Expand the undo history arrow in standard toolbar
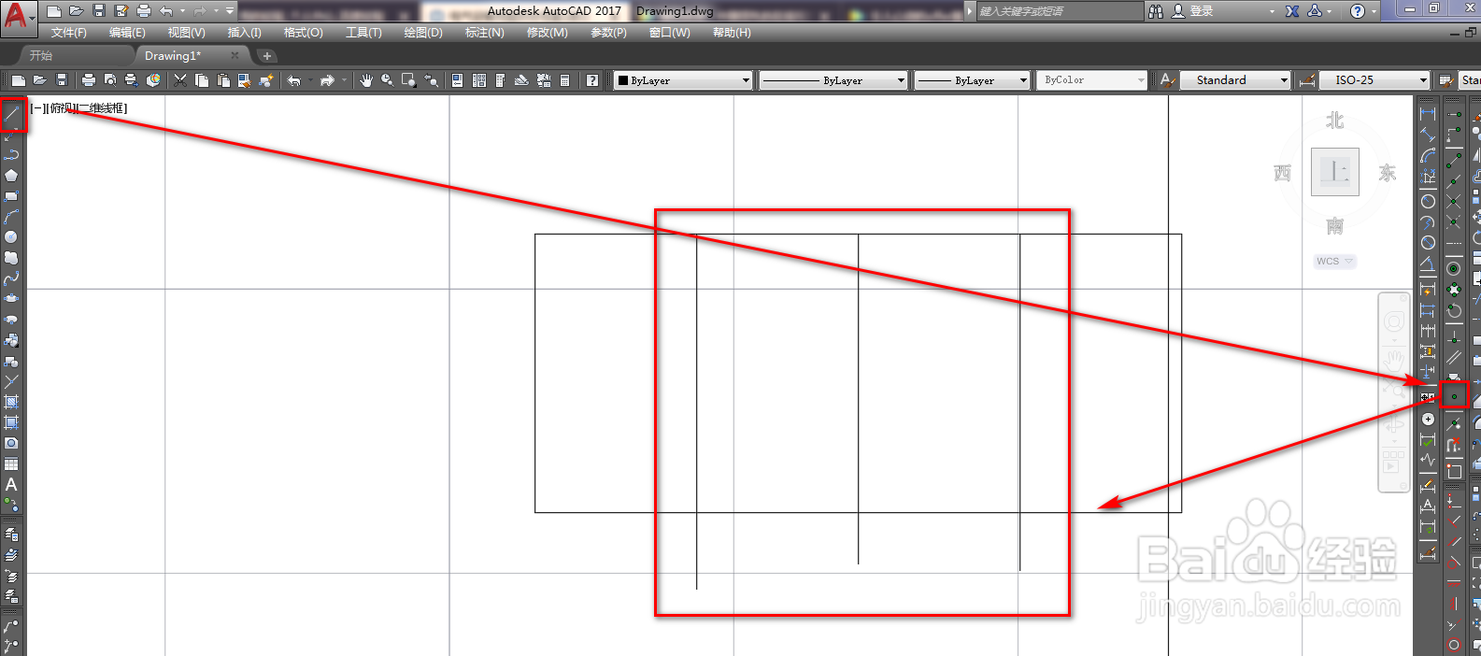Image resolution: width=1481 pixels, height=656 pixels. click(309, 80)
